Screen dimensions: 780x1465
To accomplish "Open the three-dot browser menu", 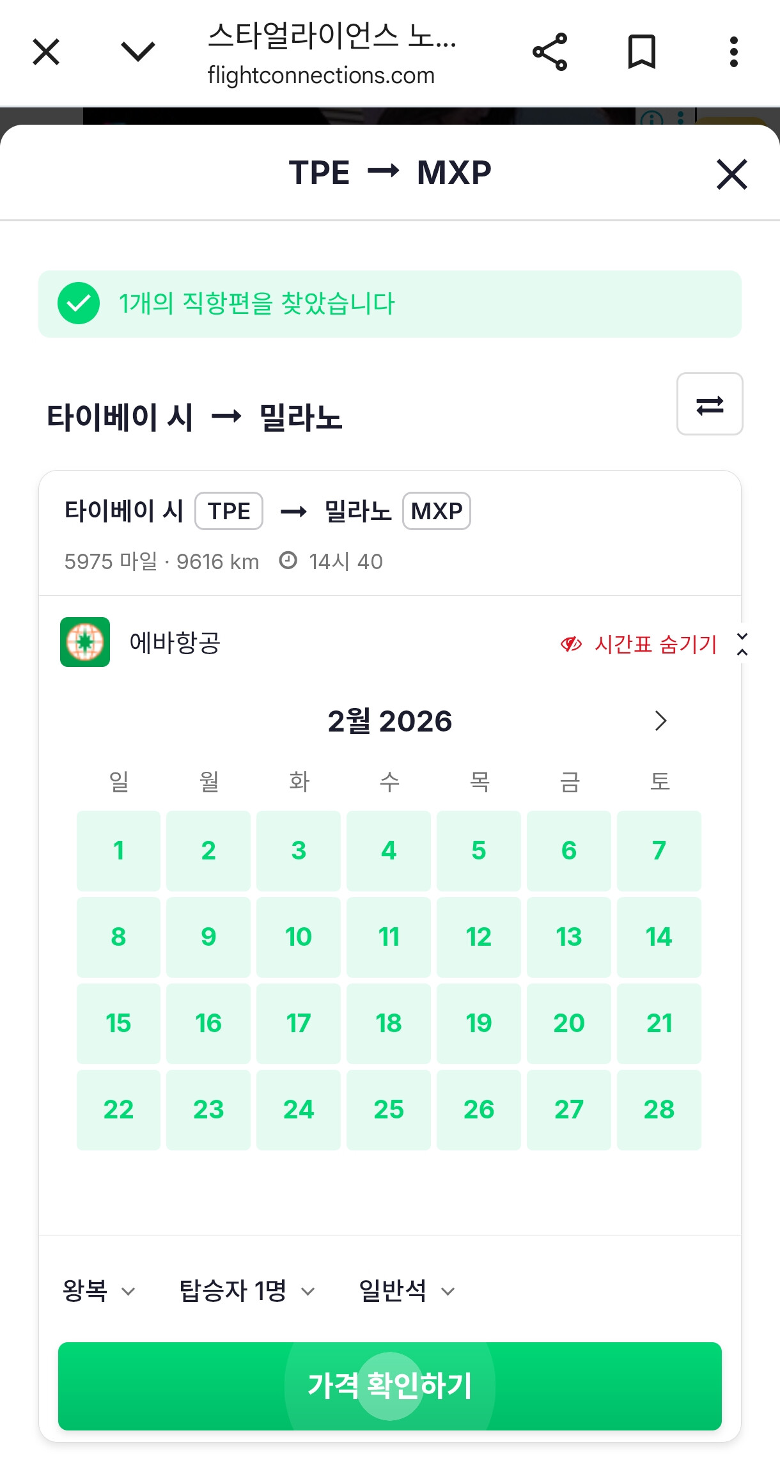I will pos(733,52).
